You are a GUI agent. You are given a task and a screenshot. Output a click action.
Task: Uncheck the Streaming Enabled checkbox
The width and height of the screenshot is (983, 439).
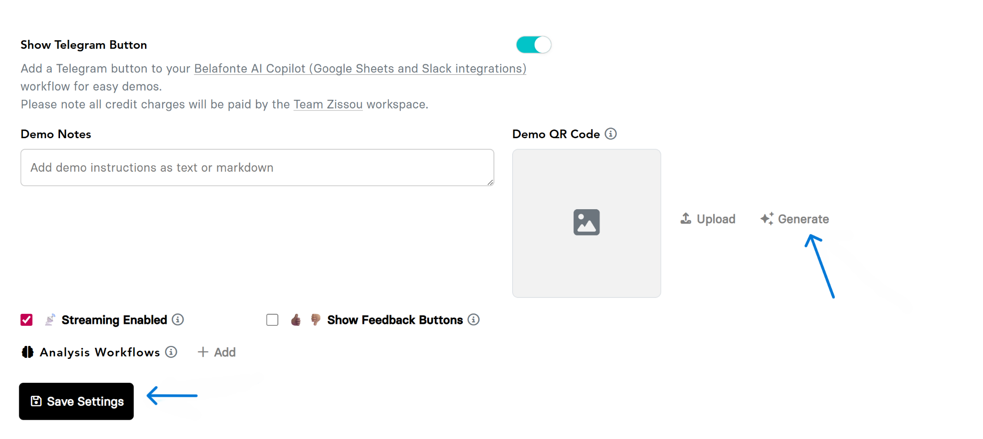click(26, 320)
